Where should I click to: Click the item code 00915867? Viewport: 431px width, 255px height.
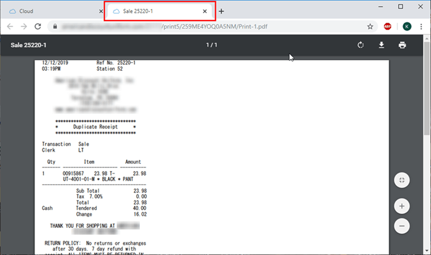(74, 174)
